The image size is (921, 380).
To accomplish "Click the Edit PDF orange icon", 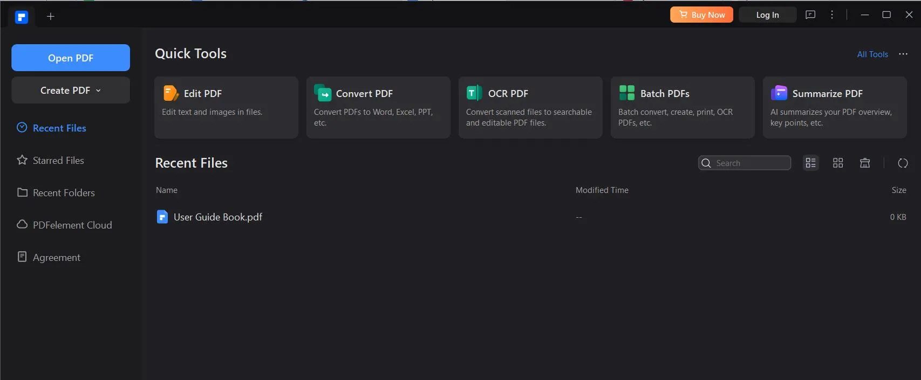I will coord(171,93).
